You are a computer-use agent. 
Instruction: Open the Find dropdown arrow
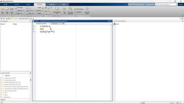[33, 14]
